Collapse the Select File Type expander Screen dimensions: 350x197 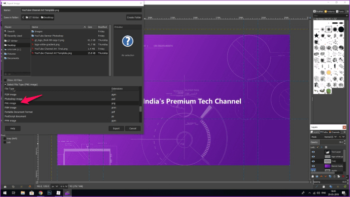[5, 85]
